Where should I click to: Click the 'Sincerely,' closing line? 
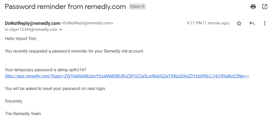[x=14, y=101]
